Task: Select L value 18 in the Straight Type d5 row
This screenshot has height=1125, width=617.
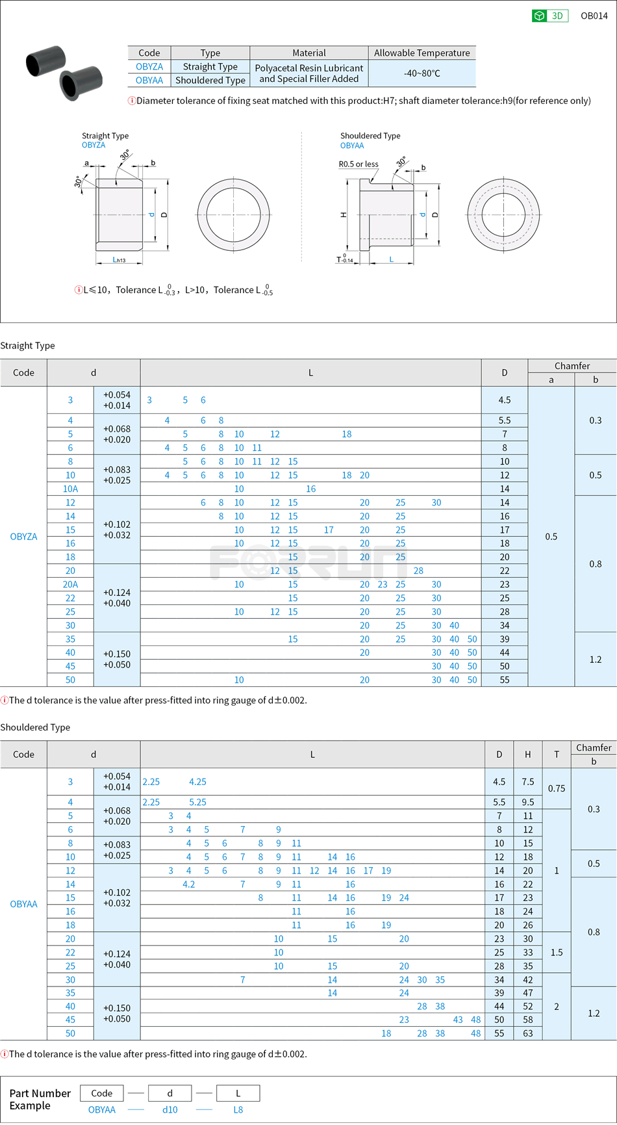Action: point(347,434)
